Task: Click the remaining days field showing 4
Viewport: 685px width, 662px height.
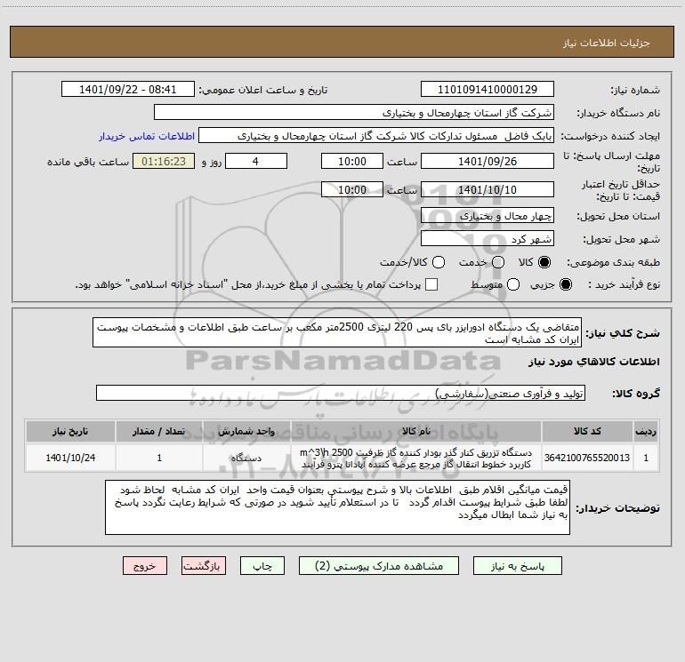Action: pyautogui.click(x=256, y=161)
